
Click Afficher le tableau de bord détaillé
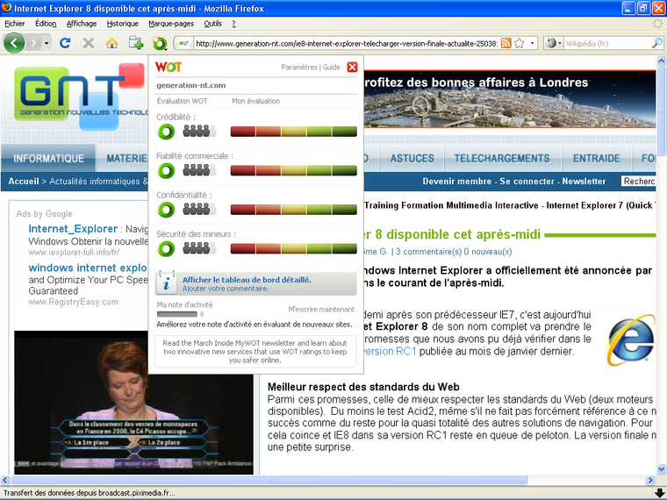pyautogui.click(x=247, y=280)
